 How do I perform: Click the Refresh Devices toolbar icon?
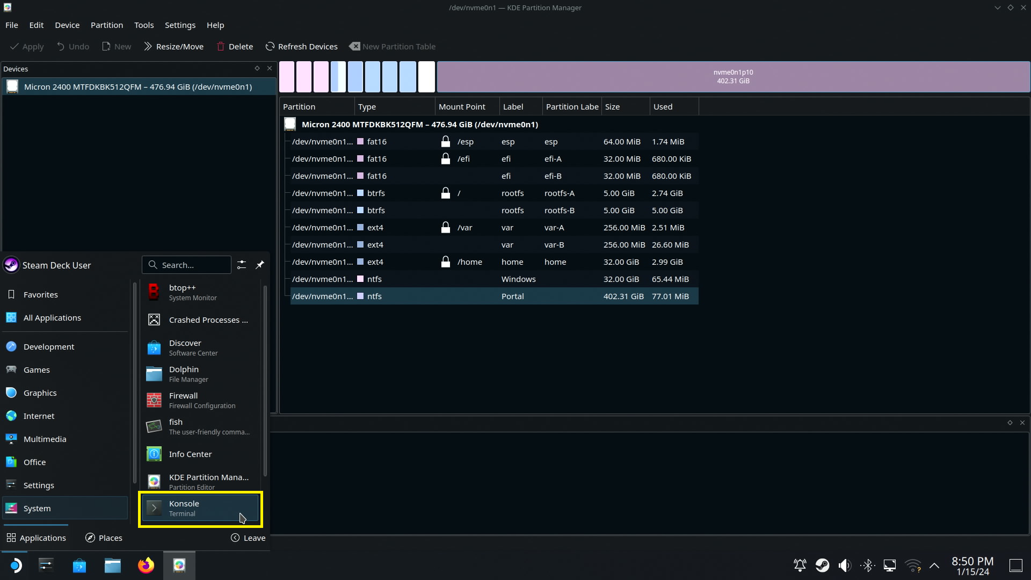[270, 47]
